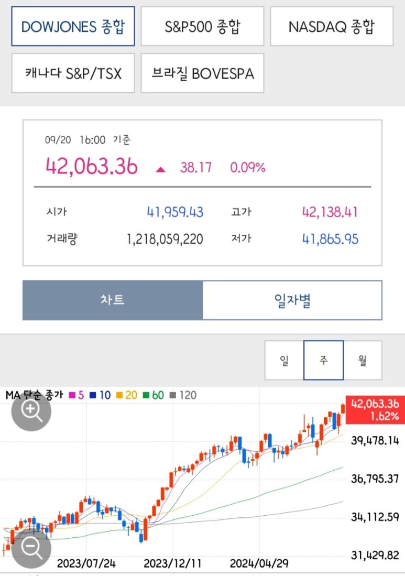This screenshot has width=405, height=576.
Task: Click the current index value 42,063.36 headline
Action: (x=92, y=166)
